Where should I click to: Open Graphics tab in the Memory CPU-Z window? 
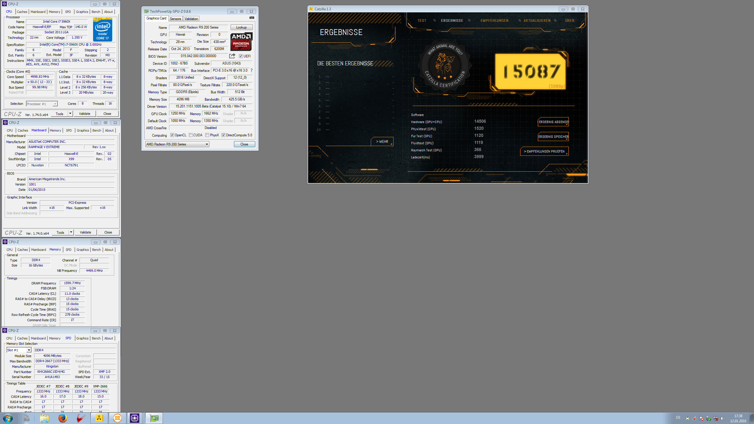pyautogui.click(x=82, y=250)
